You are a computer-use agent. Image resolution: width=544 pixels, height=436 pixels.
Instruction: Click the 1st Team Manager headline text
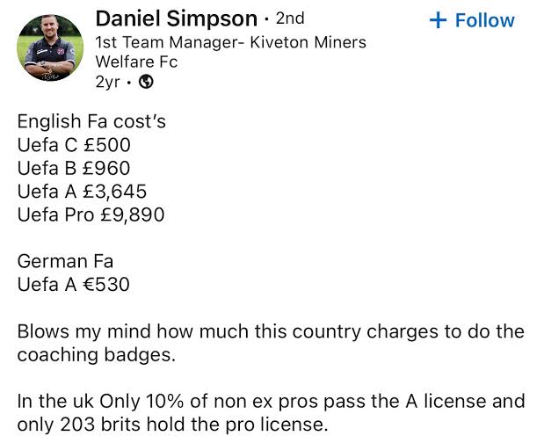tap(231, 42)
